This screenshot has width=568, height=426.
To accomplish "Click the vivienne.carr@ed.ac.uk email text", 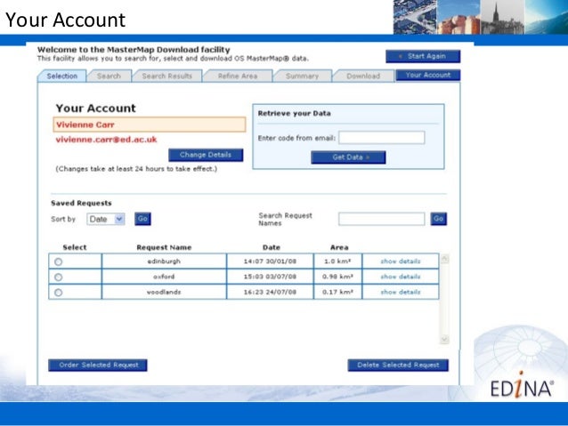I will pos(106,140).
